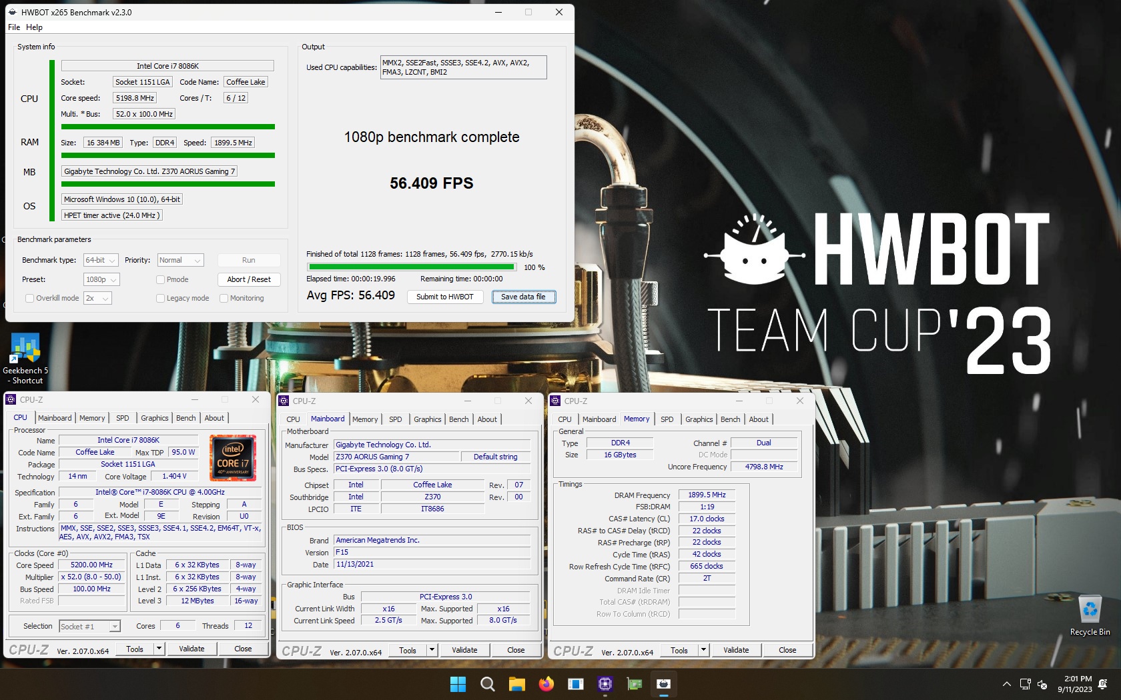Open the Socket #1 selection dropdown
Screen dimensions: 1121x700
[x=89, y=626]
